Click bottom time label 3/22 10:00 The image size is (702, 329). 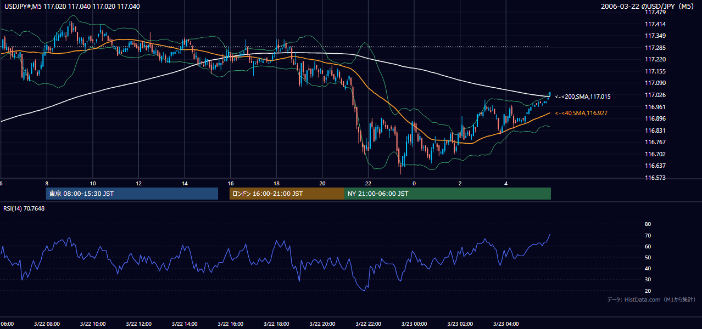(x=93, y=324)
